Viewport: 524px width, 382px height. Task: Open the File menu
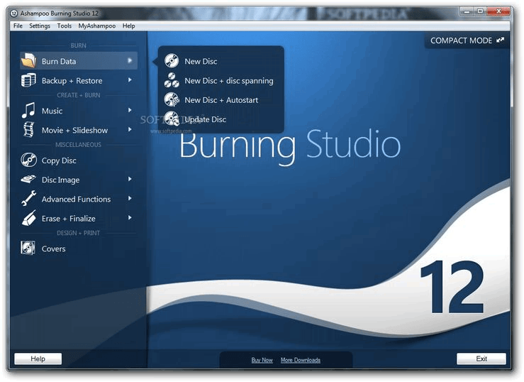[x=18, y=26]
